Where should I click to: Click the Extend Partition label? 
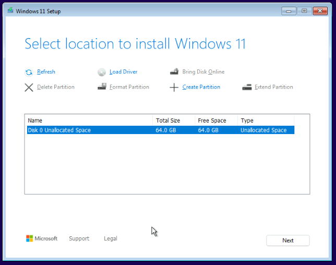pyautogui.click(x=273, y=87)
